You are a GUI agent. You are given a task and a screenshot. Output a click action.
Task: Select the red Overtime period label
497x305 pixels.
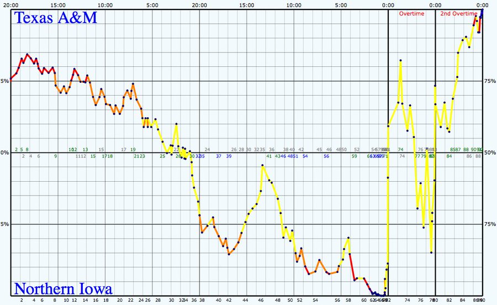pyautogui.click(x=411, y=14)
